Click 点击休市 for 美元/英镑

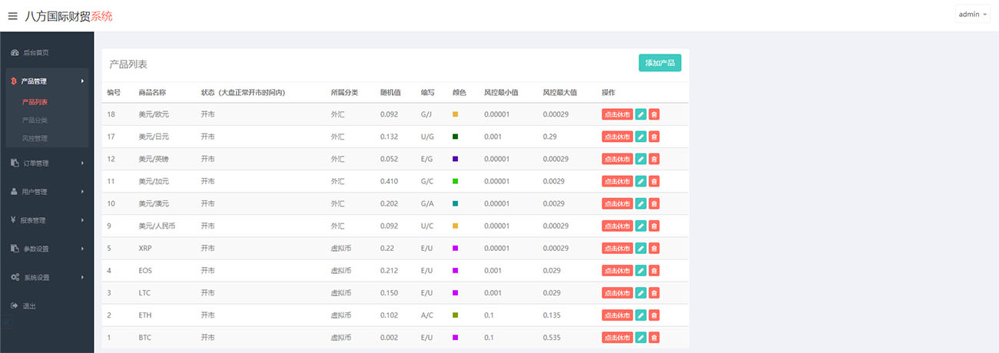[x=617, y=159]
